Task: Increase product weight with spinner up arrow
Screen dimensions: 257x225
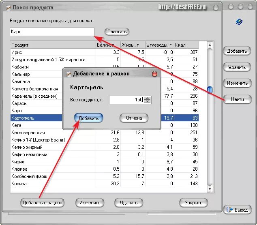Action: coord(147,99)
